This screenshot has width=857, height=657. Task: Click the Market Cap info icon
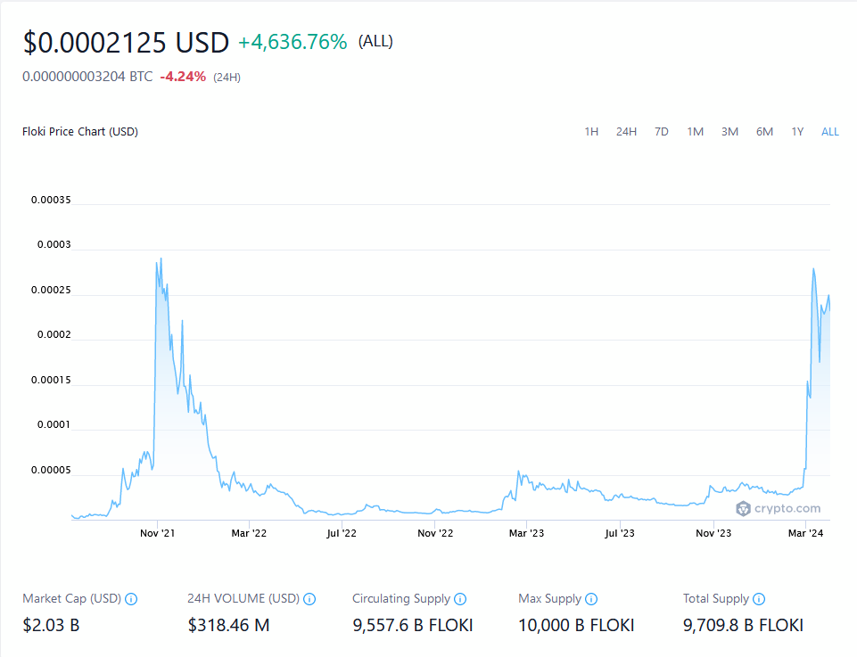131,599
